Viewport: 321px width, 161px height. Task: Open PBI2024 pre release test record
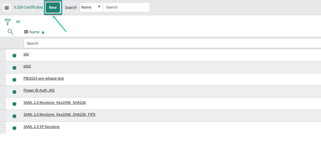[x=44, y=78]
